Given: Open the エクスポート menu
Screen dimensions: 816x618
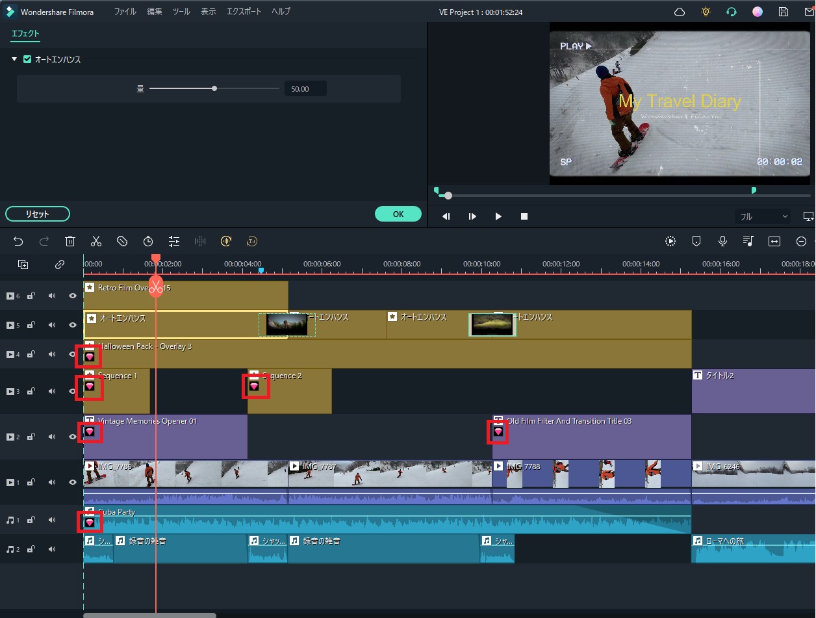Looking at the screenshot, I should point(244,11).
